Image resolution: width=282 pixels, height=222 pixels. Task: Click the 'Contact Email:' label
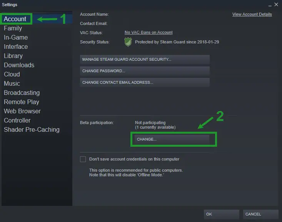(x=94, y=23)
